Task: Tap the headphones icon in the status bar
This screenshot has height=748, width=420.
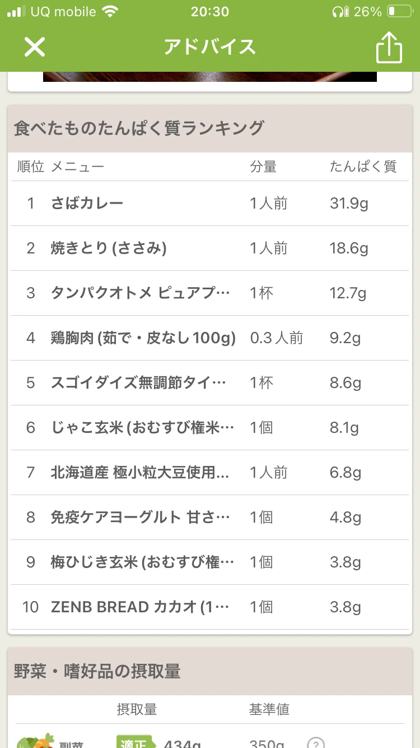Action: point(340,11)
